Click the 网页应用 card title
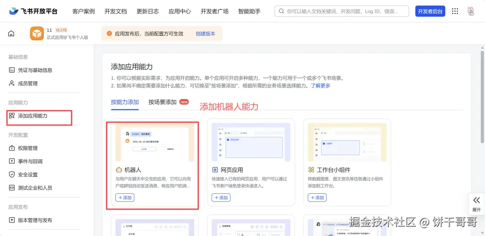Screen dimensions: 485x236 coord(232,170)
